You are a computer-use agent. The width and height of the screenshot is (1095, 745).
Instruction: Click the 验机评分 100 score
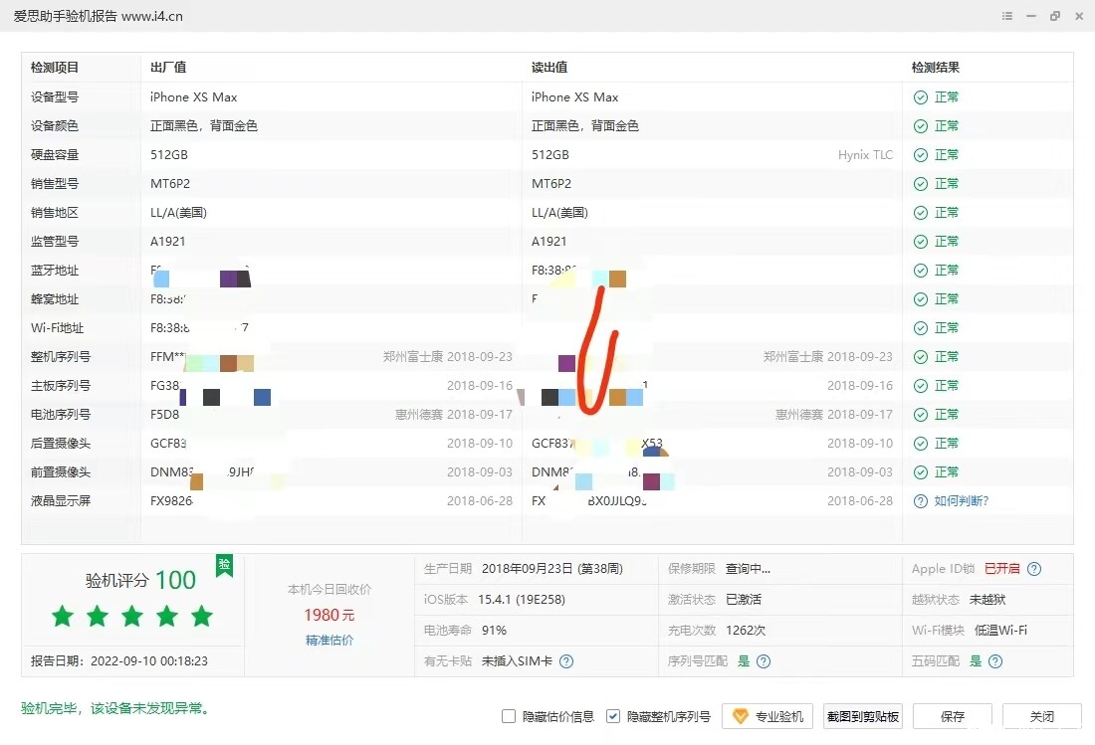click(x=140, y=580)
